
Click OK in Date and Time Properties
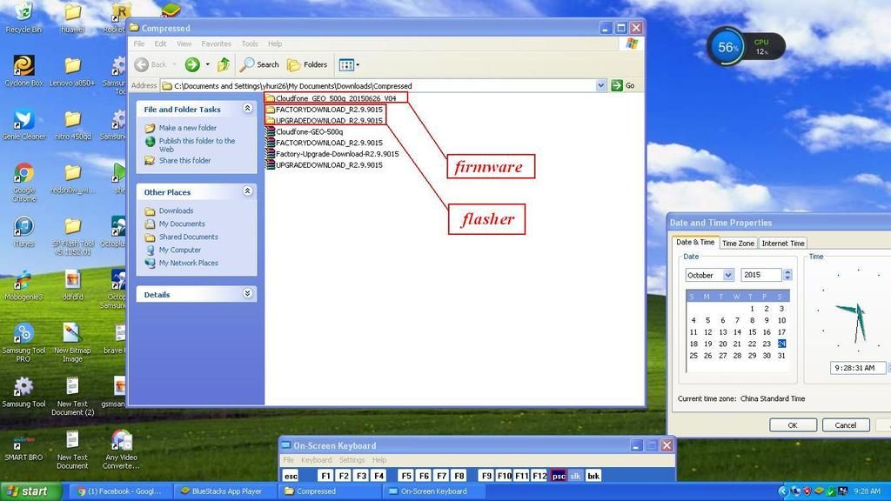tap(792, 425)
